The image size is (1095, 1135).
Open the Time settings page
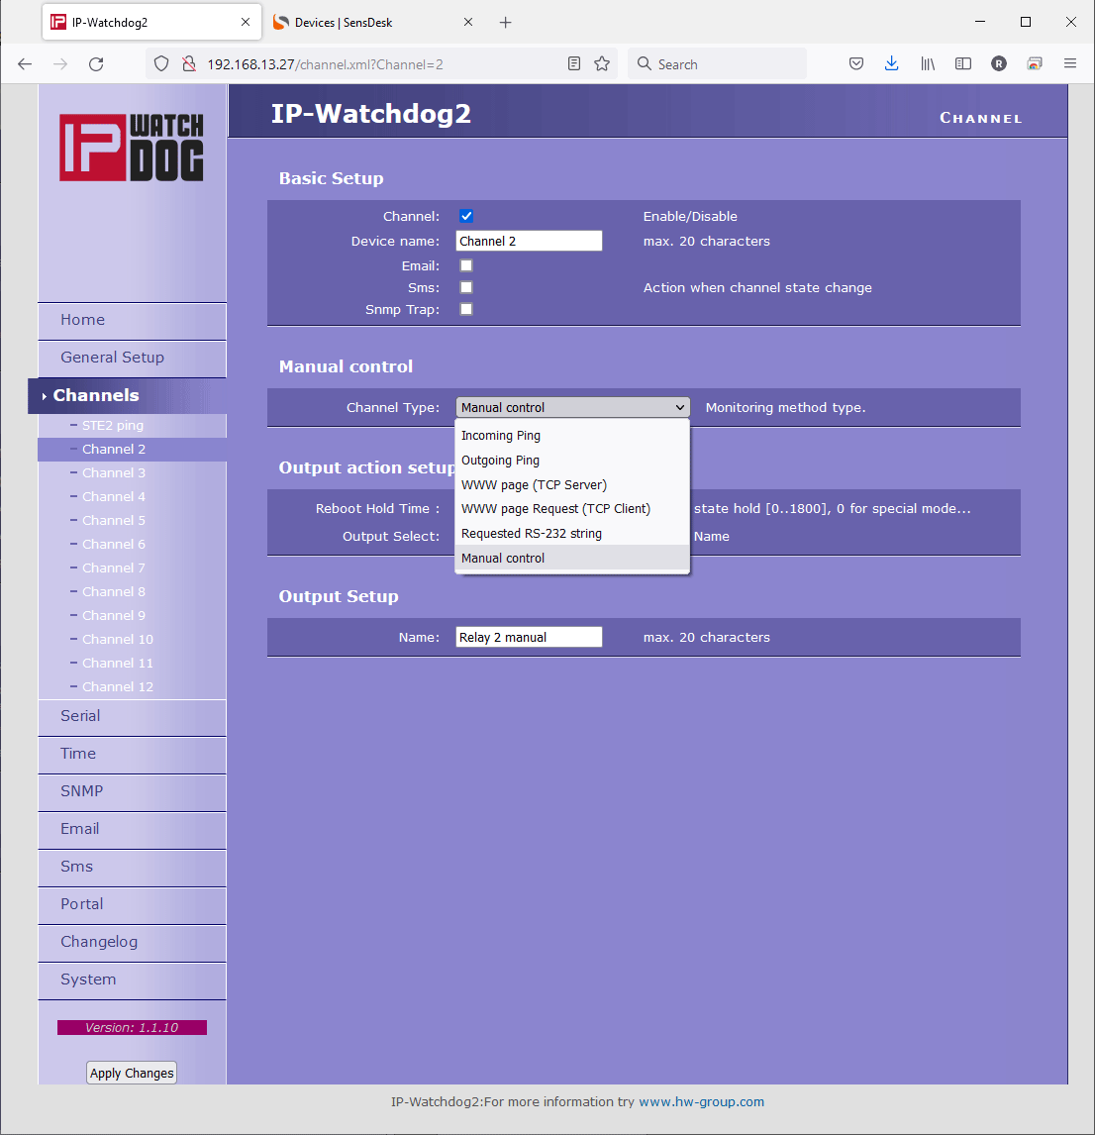(133, 755)
